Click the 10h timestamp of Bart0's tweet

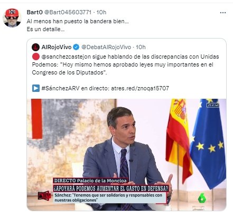click(x=101, y=12)
